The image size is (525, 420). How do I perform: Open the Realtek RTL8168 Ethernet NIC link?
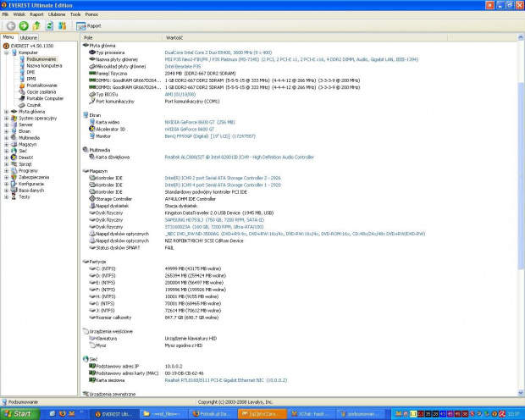[x=226, y=380]
